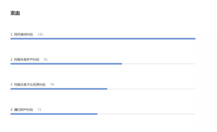Viewport: 217px width, 132px height.
Task: Open the 民间借贷纠纷 case category
Action: pyautogui.click(x=24, y=35)
